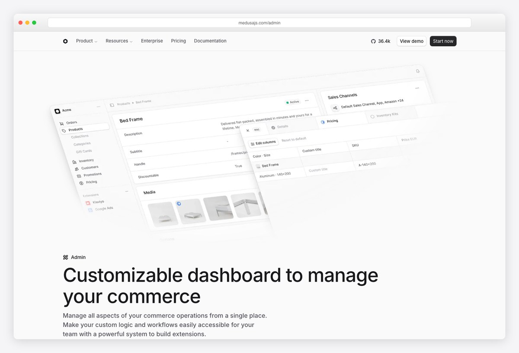Click the Promotions icon in the sidebar
This screenshot has height=353, width=519.
[79, 176]
